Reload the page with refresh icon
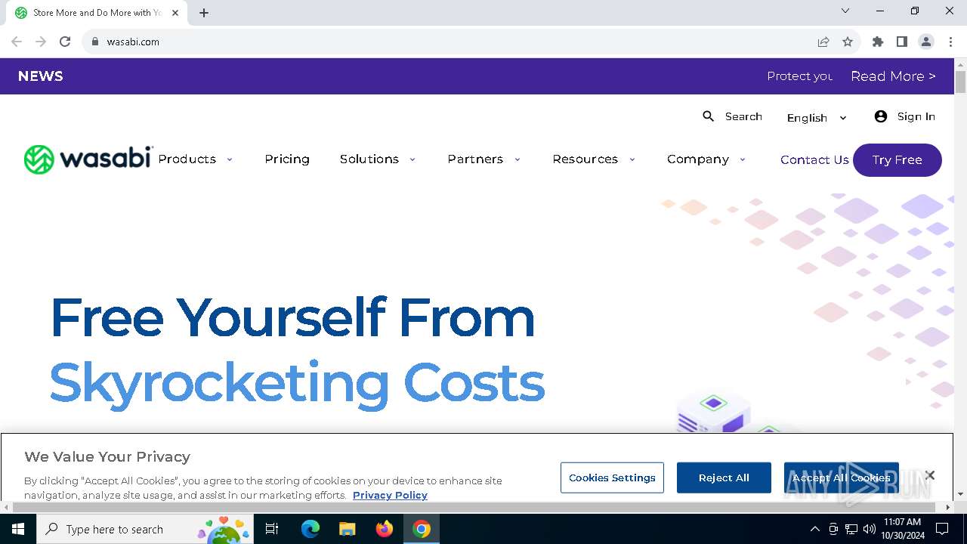Image resolution: width=967 pixels, height=544 pixels. point(65,42)
